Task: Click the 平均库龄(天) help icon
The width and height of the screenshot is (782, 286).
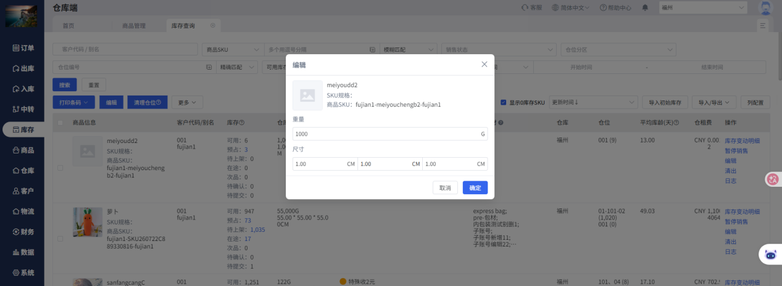Action: pos(676,123)
